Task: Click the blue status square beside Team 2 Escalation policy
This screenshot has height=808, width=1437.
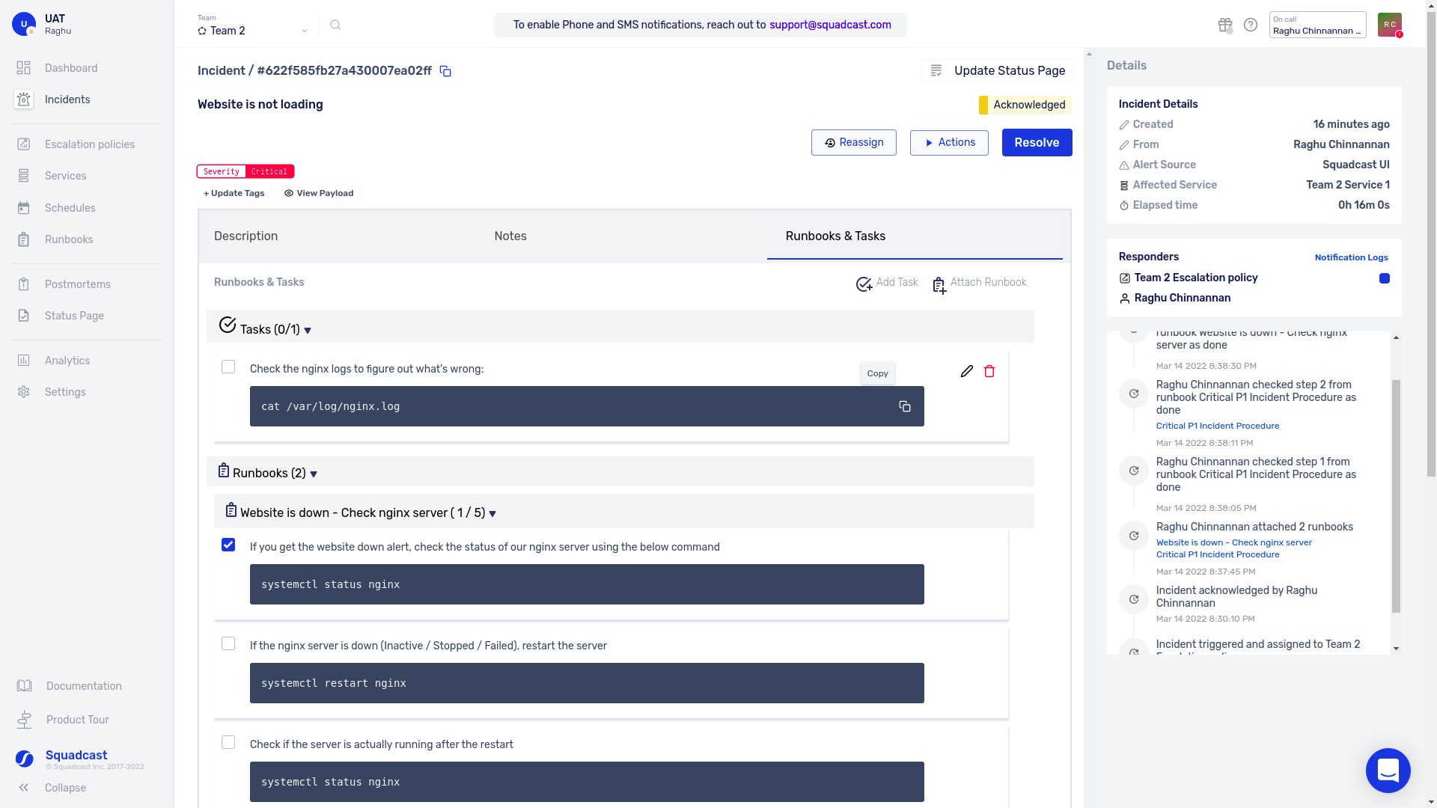Action: [1384, 278]
